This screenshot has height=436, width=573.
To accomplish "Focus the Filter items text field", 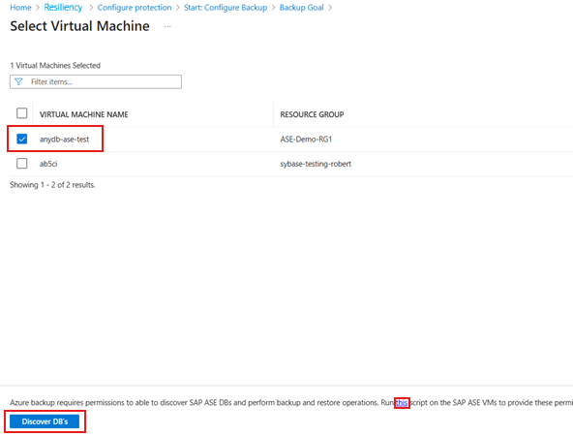I will [96, 81].
